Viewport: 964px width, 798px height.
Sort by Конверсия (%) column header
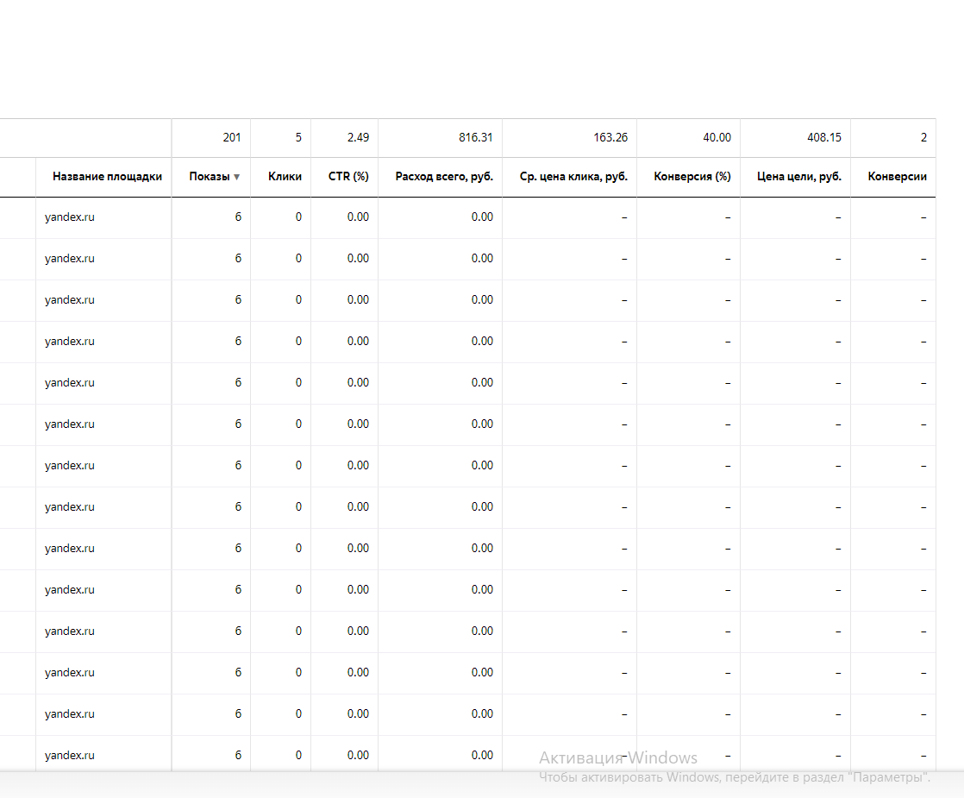click(692, 177)
